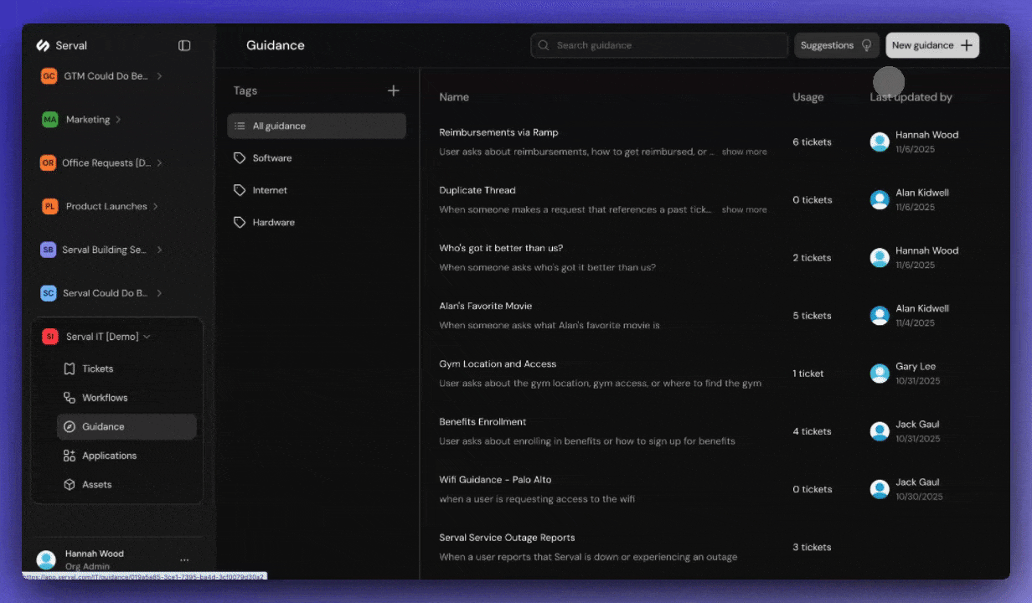Open Benefits Enrollment guidance

pos(482,421)
